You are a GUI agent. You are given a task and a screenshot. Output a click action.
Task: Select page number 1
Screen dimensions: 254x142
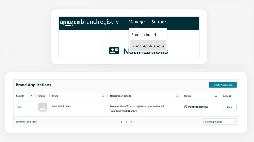[x=126, y=122]
